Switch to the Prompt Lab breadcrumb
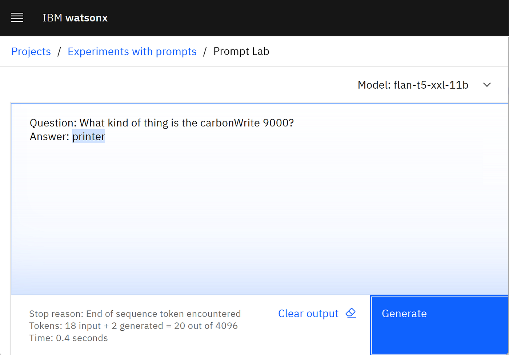Viewport: 509px width, 355px height. point(241,51)
